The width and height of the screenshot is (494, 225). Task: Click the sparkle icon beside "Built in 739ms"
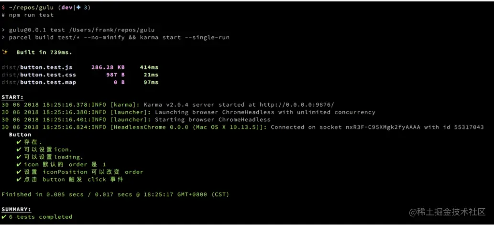(x=5, y=52)
